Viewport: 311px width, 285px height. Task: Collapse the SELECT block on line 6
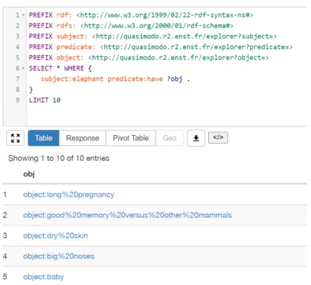click(23, 69)
